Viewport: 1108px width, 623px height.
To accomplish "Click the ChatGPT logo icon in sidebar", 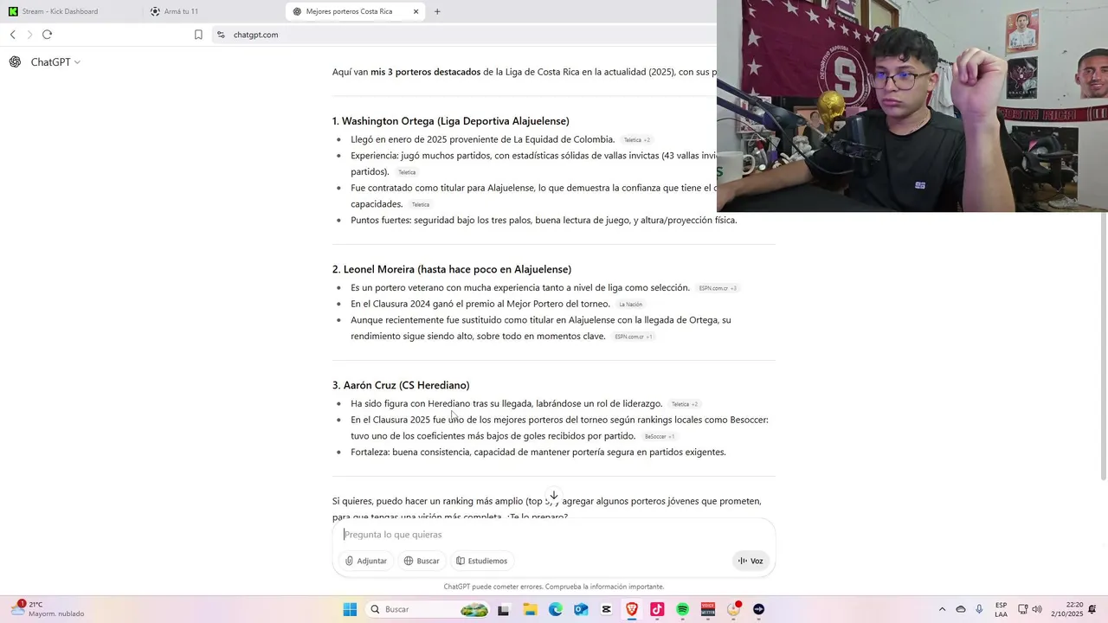I will click(x=15, y=61).
